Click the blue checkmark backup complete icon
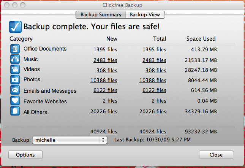The width and height of the screenshot is (245, 168). pos(15,27)
